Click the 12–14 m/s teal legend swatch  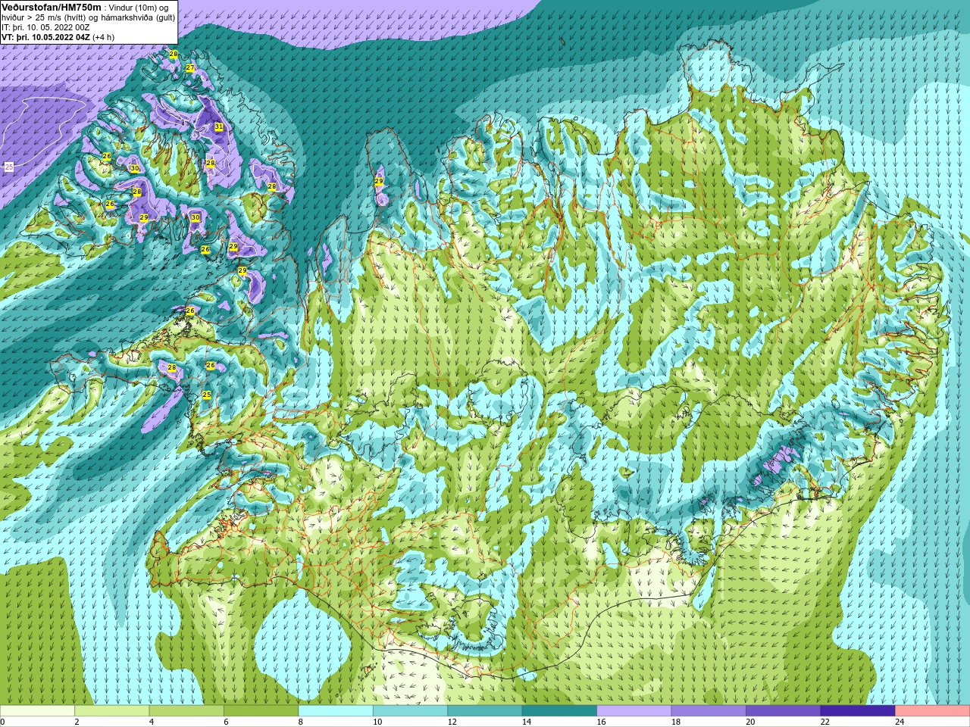coord(485,710)
